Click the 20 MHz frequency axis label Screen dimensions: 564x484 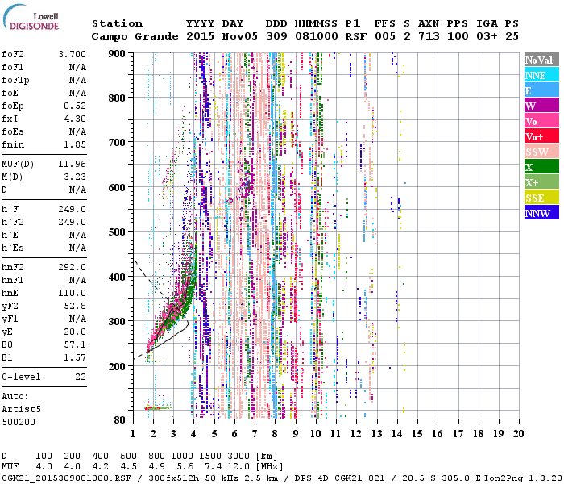(x=518, y=434)
